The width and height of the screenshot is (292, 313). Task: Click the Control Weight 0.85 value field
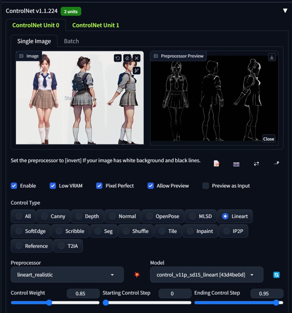coord(83,294)
